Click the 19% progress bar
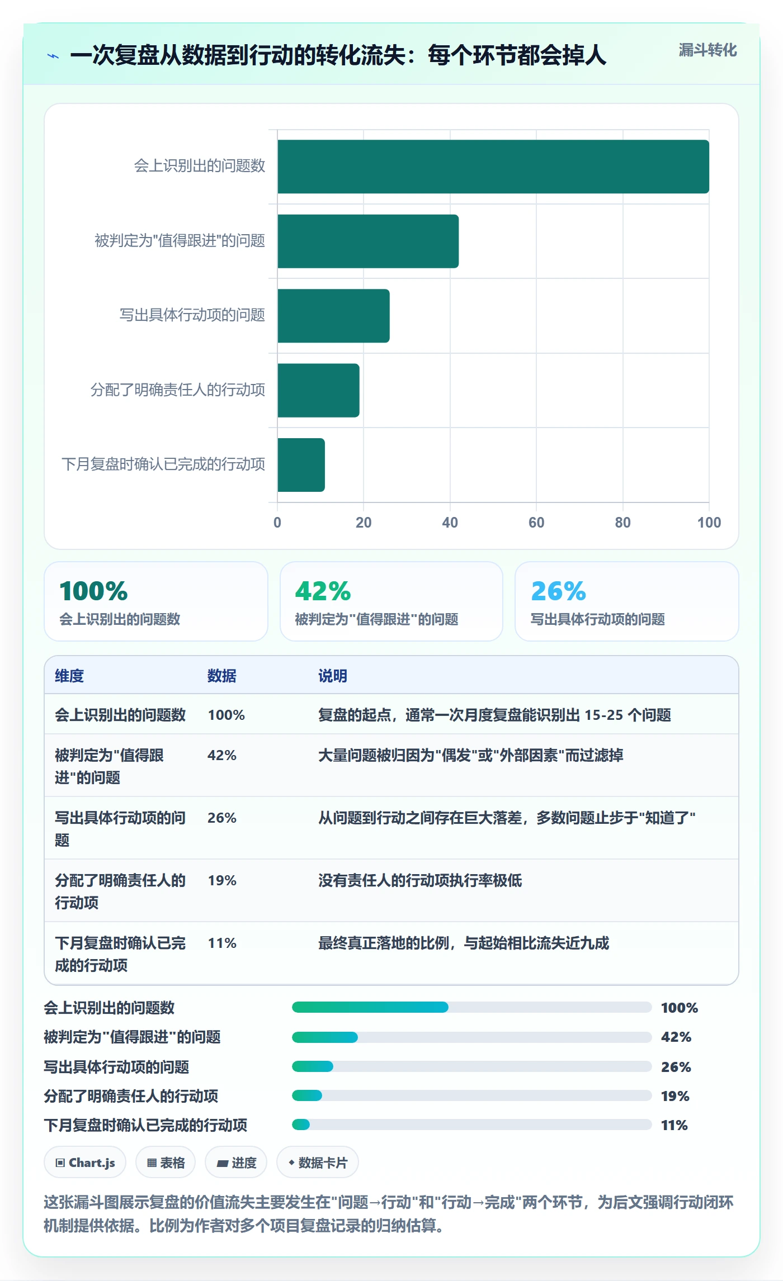This screenshot has width=783, height=1281. 471,1095
